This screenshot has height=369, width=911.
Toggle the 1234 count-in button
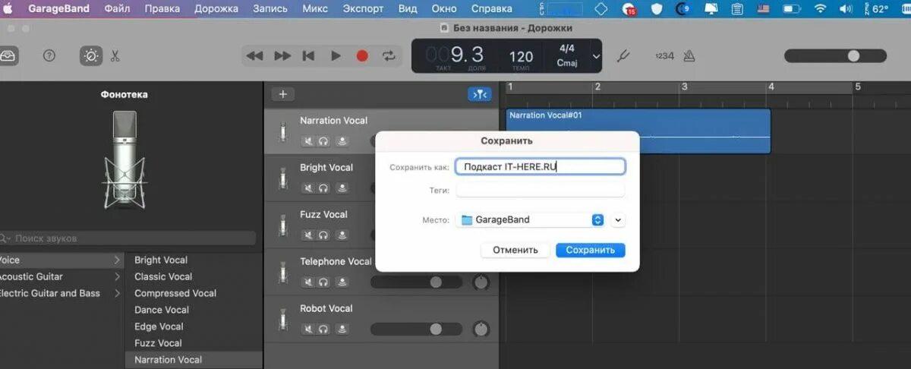(664, 56)
